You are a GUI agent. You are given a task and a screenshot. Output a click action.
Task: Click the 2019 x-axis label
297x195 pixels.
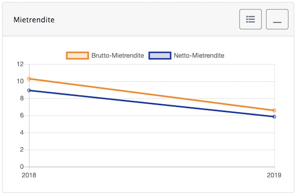pyautogui.click(x=274, y=175)
